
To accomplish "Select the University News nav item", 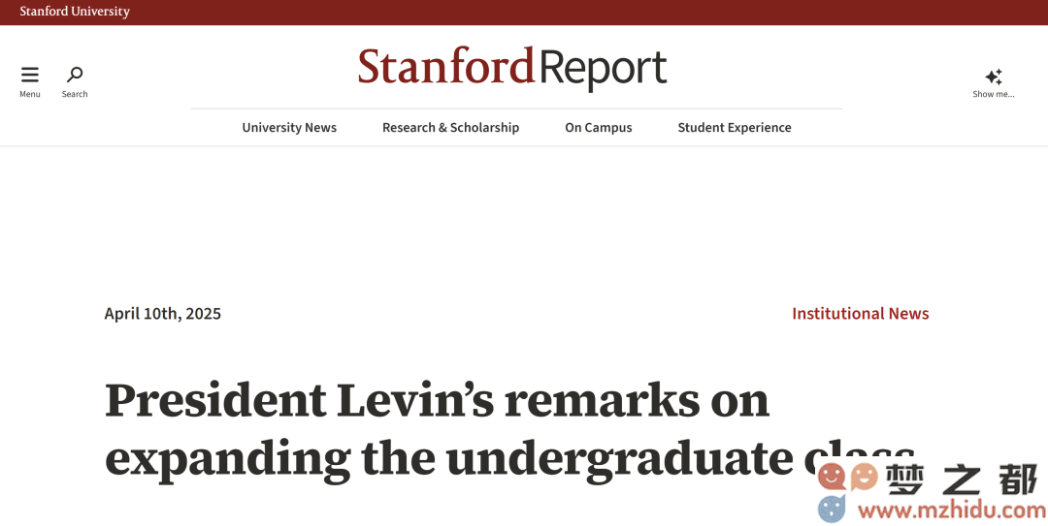I will 289,128.
